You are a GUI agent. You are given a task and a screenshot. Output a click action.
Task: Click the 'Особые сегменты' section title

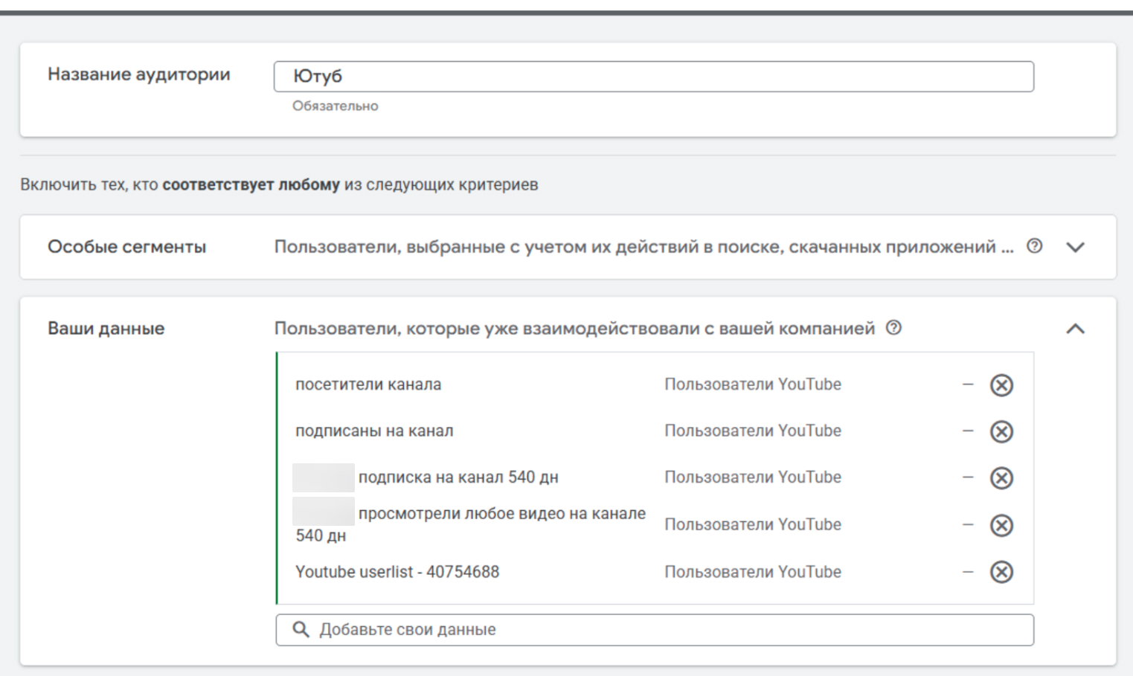(x=126, y=247)
